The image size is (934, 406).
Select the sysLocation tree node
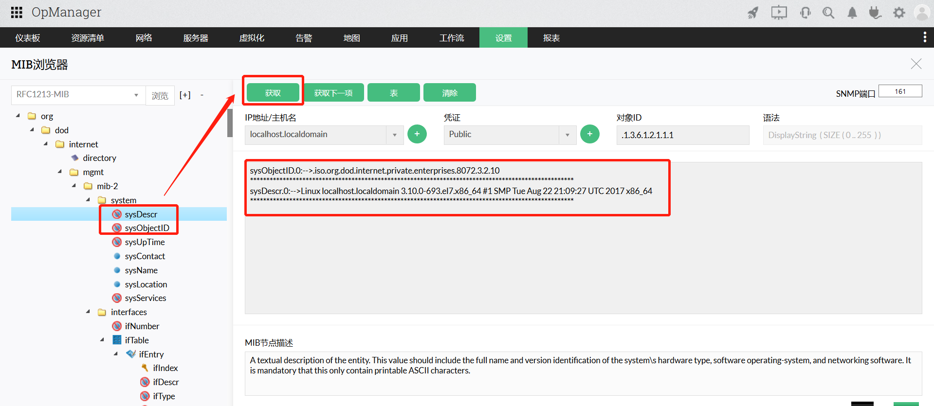click(x=146, y=284)
